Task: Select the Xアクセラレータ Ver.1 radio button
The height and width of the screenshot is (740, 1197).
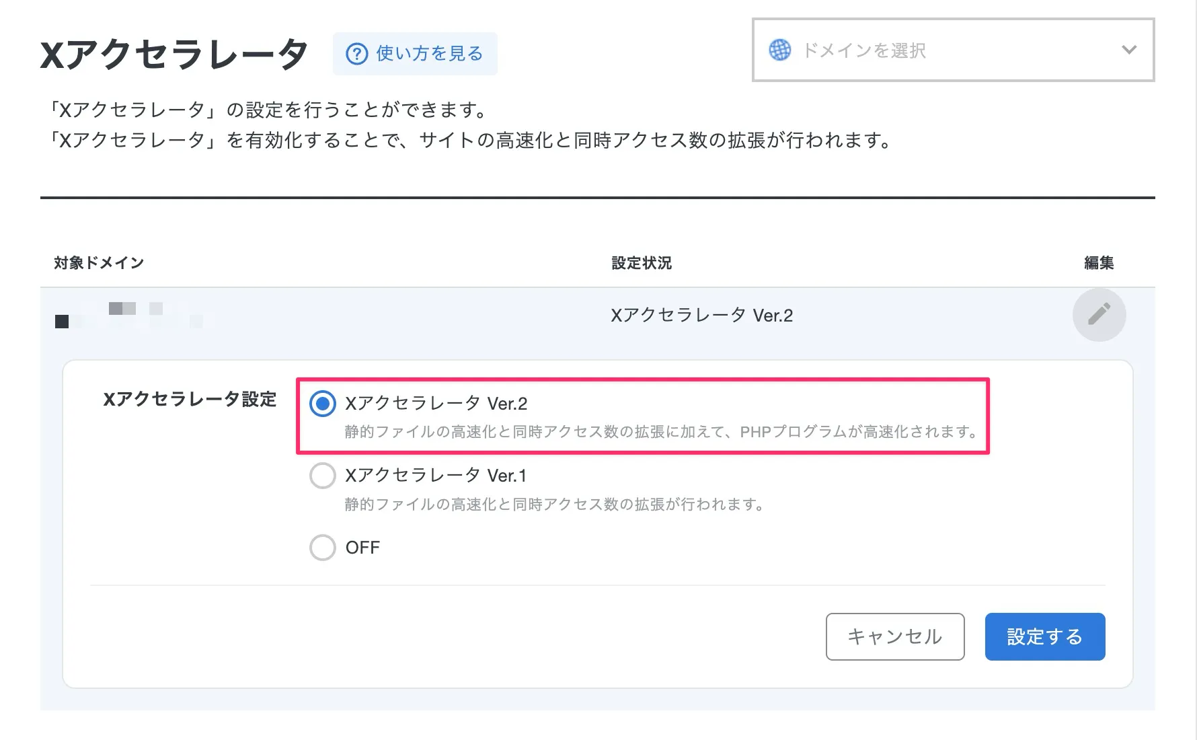Action: tap(323, 476)
